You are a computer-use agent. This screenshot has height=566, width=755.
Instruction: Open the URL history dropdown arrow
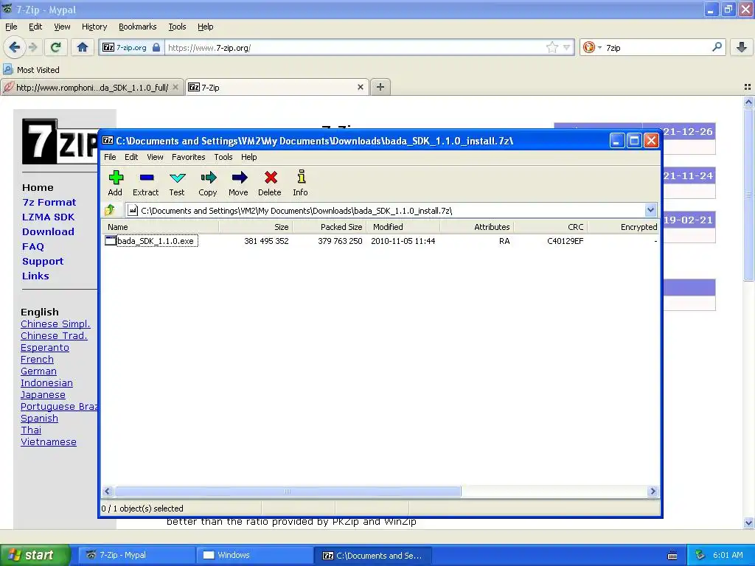(567, 47)
